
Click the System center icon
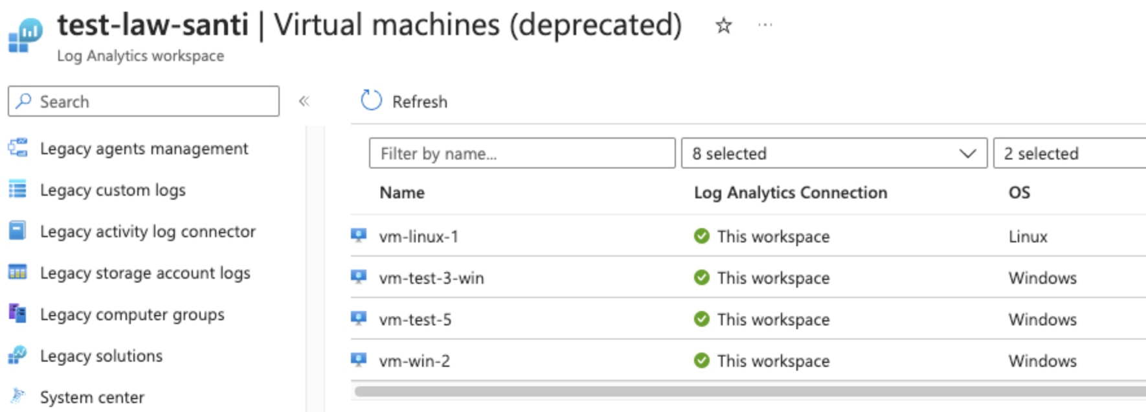[x=17, y=396]
